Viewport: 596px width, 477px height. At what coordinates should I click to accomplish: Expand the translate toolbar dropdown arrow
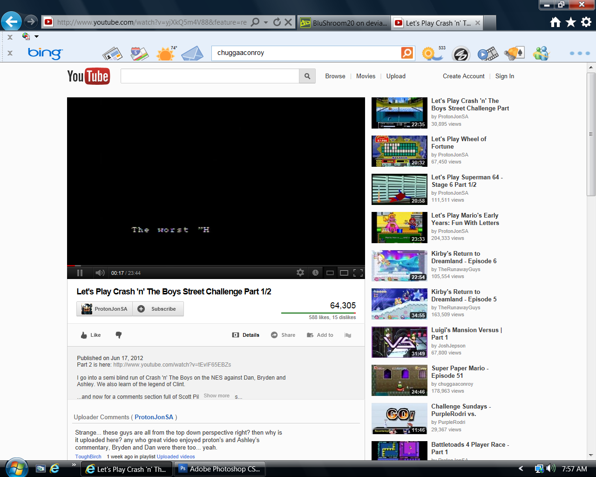(x=36, y=36)
